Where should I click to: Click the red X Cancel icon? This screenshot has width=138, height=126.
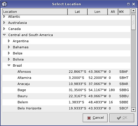pos(89,118)
